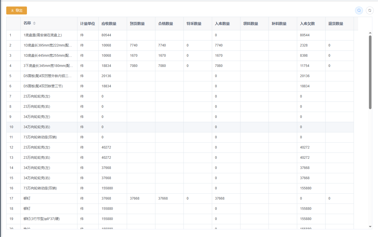
Task: Click the 应收数量 column header
Action: (x=109, y=24)
